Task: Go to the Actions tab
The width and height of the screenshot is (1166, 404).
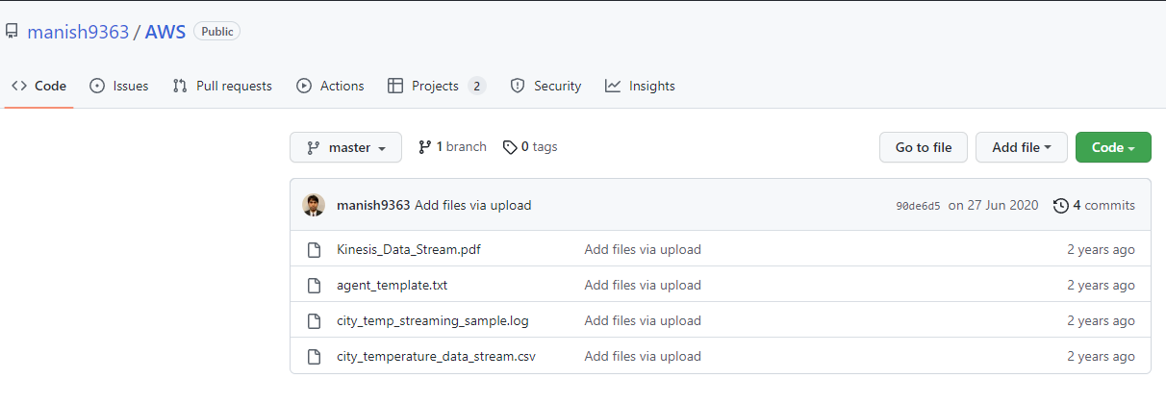Action: (330, 86)
